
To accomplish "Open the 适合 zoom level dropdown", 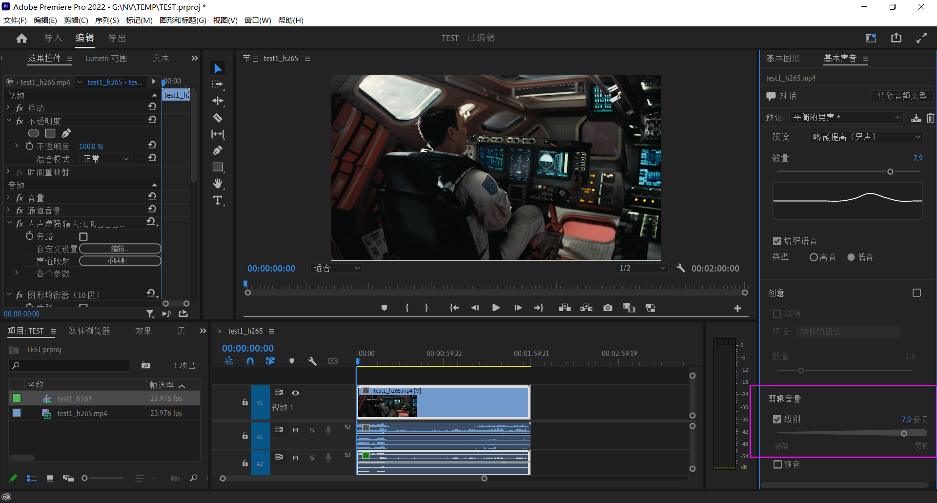I will 337,268.
